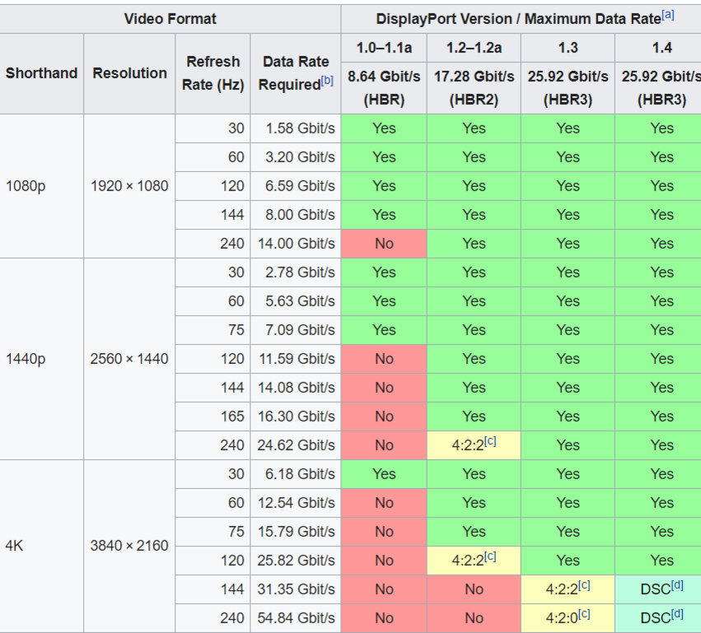The image size is (701, 633).
Task: Open footnote [d] on DSC in 31.35 Gbit/s row
Action: (677, 585)
